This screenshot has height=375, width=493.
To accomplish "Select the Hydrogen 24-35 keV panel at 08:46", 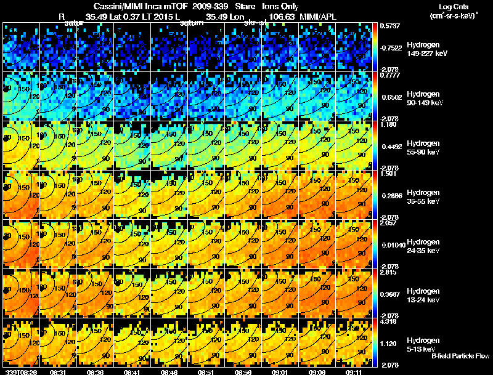I will (169, 244).
